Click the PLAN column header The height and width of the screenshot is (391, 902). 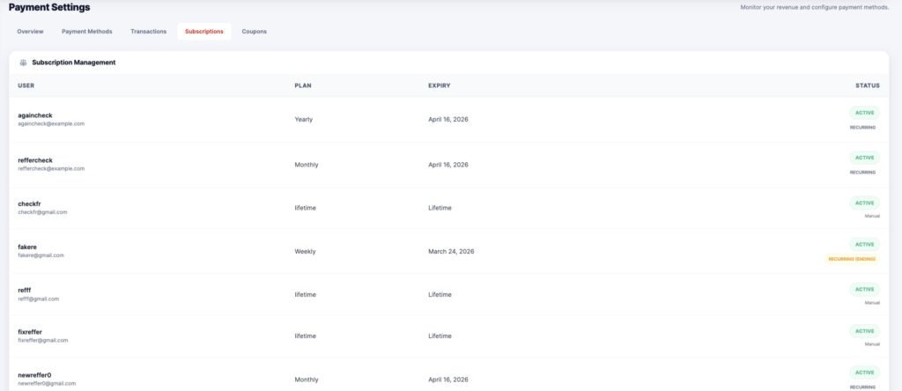click(303, 85)
